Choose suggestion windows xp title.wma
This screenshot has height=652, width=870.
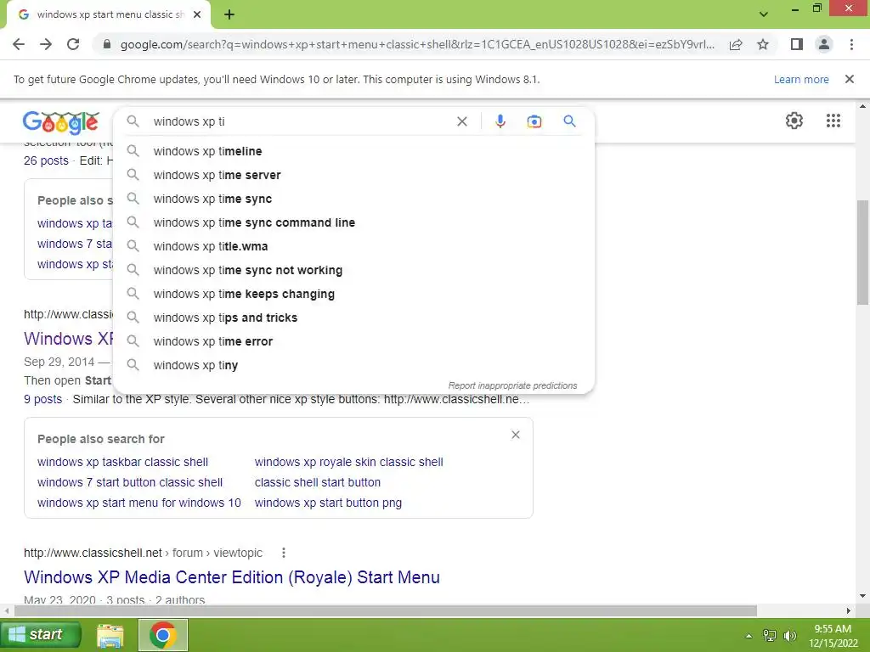[x=353, y=246]
